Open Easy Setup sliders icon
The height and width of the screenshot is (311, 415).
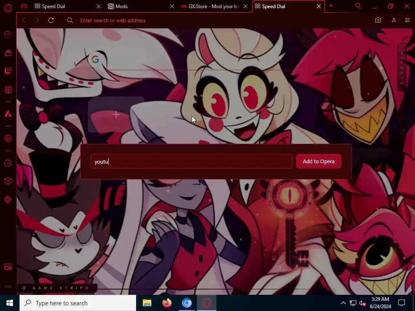(407, 20)
